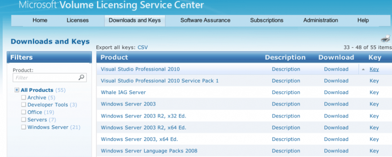
Task: Toggle the All Products checkbox
Action: [17, 90]
